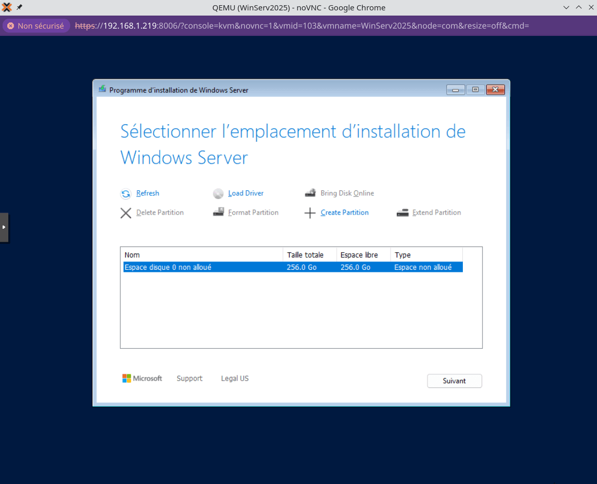Open the Load Driver link

coord(246,193)
